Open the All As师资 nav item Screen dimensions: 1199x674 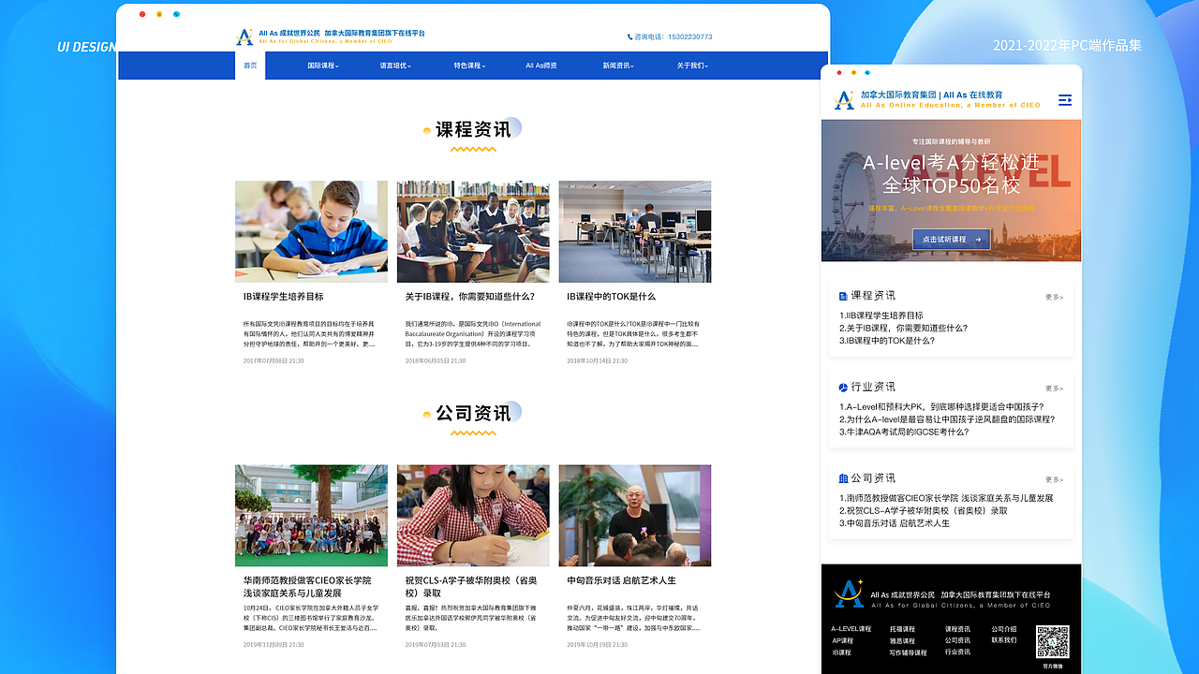point(541,66)
